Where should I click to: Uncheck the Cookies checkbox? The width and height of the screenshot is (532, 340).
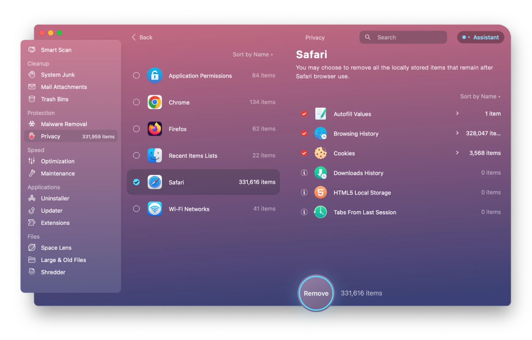point(304,153)
